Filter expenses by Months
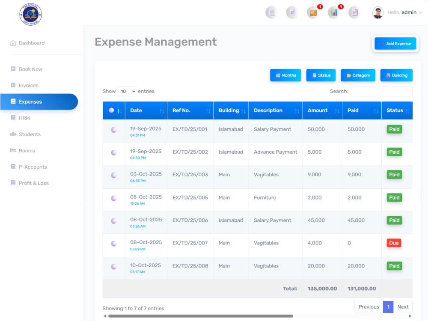Image resolution: width=428 pixels, height=321 pixels. 285,75
